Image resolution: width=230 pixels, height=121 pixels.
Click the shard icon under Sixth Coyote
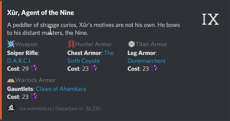click(94, 69)
